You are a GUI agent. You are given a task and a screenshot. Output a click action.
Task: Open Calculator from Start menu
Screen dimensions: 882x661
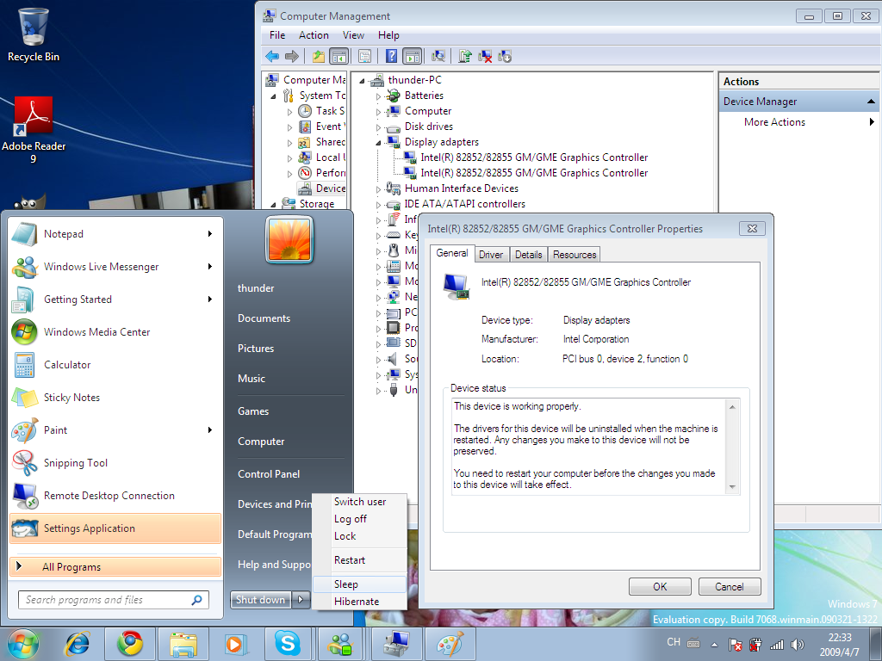click(116, 364)
